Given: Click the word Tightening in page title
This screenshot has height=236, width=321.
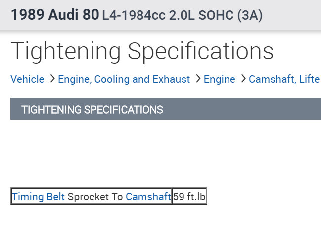Looking at the screenshot, I should pyautogui.click(x=66, y=51).
